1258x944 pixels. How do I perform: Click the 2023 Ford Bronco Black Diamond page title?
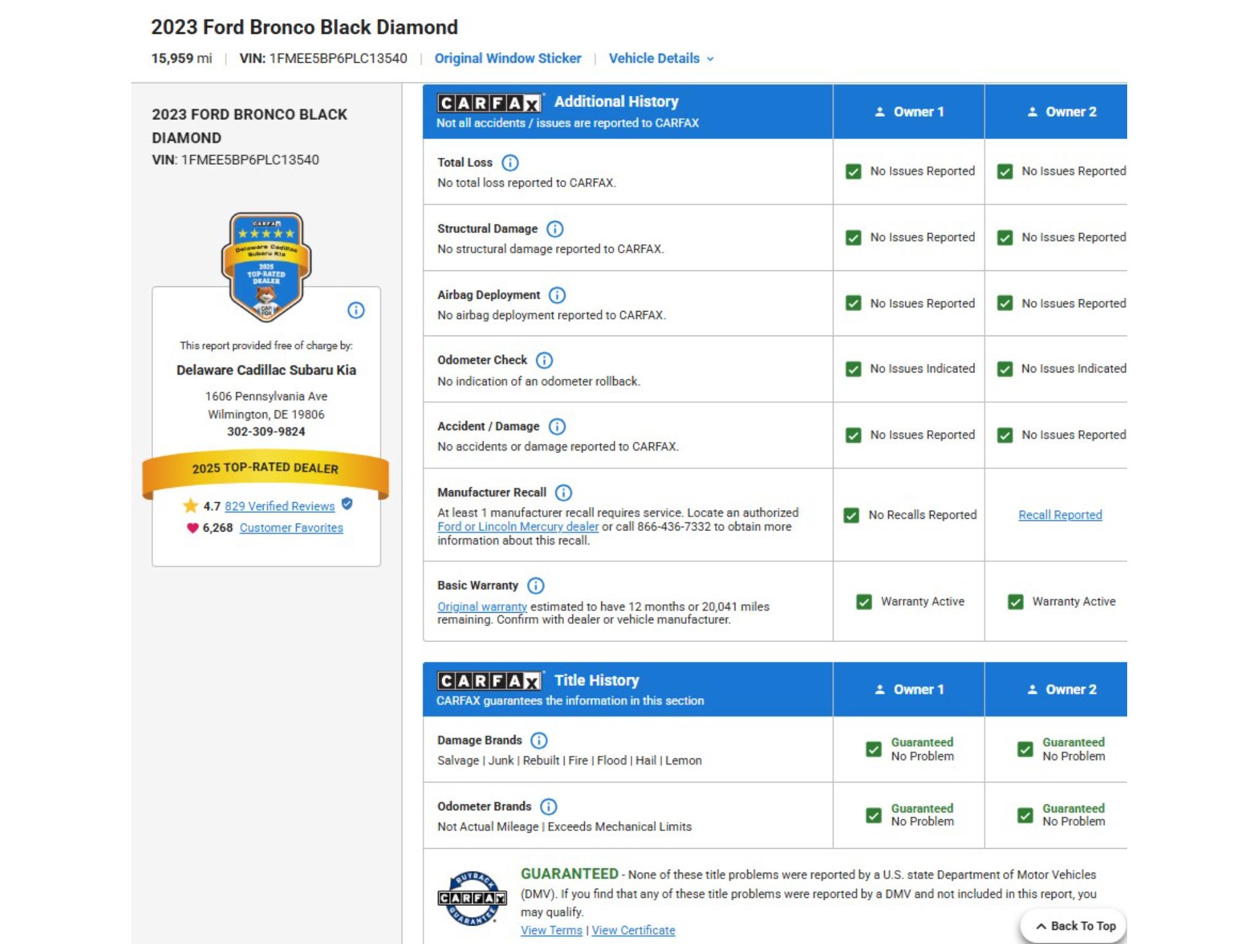pos(305,27)
